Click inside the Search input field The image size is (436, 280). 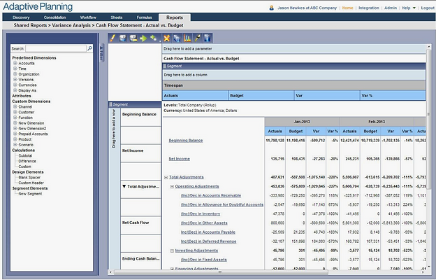[56, 48]
